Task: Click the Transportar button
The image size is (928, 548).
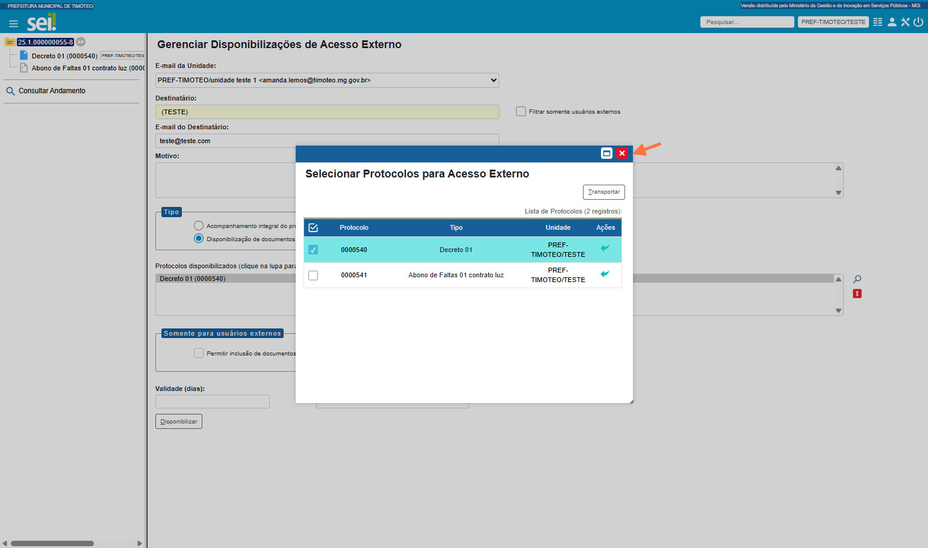Action: (604, 192)
